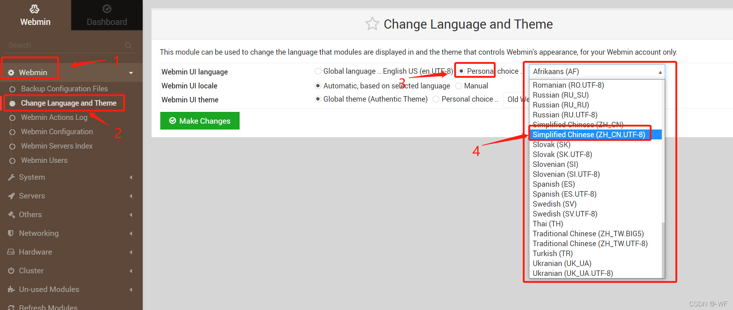The width and height of the screenshot is (733, 310).
Task: Click the rocket icon beside Servers
Action: [x=11, y=196]
